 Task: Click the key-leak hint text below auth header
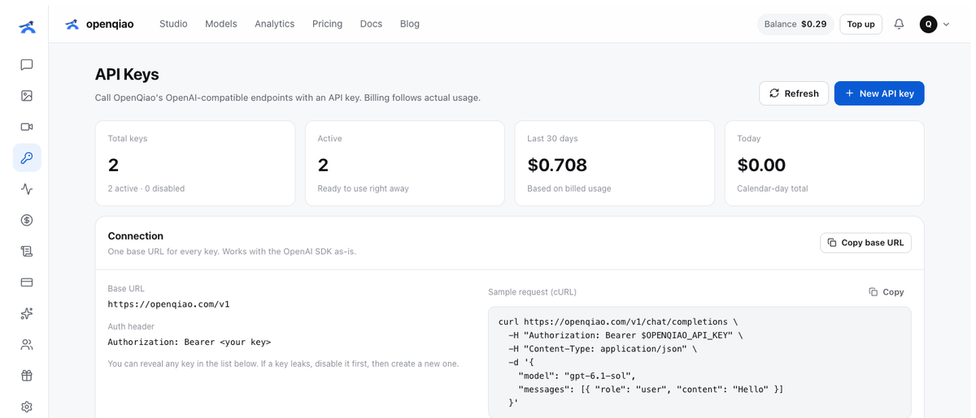(283, 364)
